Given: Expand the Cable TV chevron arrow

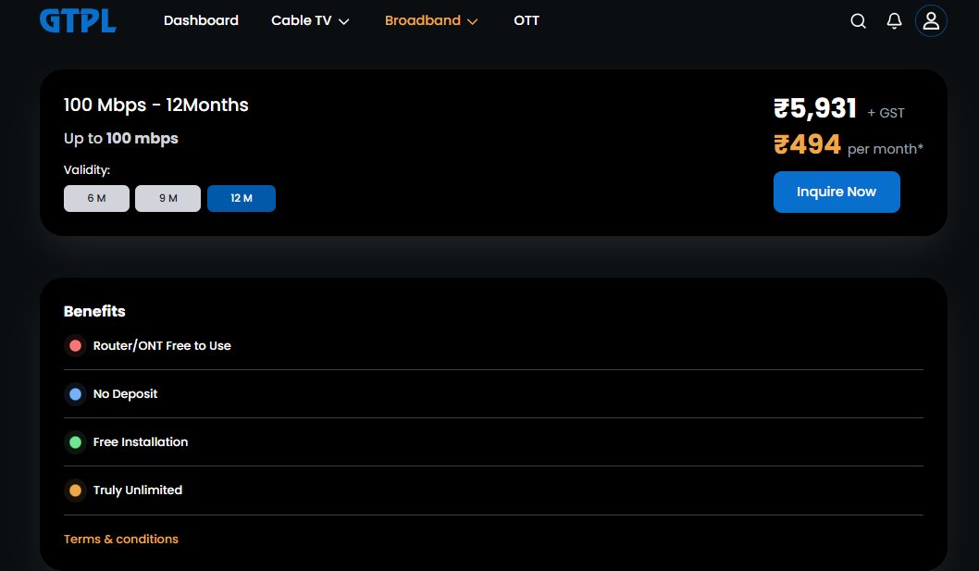Looking at the screenshot, I should pos(343,22).
